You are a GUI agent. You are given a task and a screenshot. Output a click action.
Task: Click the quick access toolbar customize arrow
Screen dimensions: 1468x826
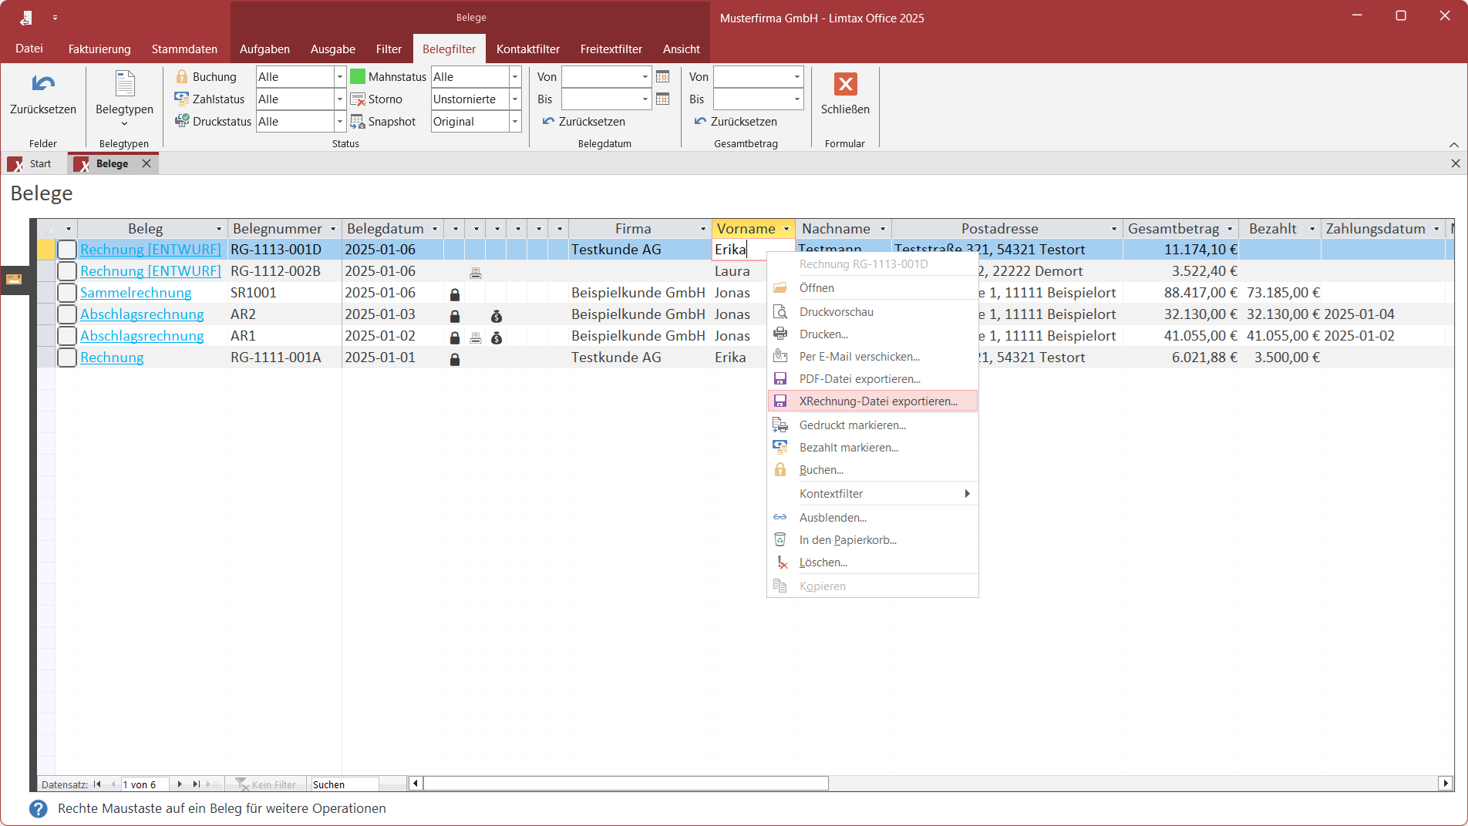[55, 17]
